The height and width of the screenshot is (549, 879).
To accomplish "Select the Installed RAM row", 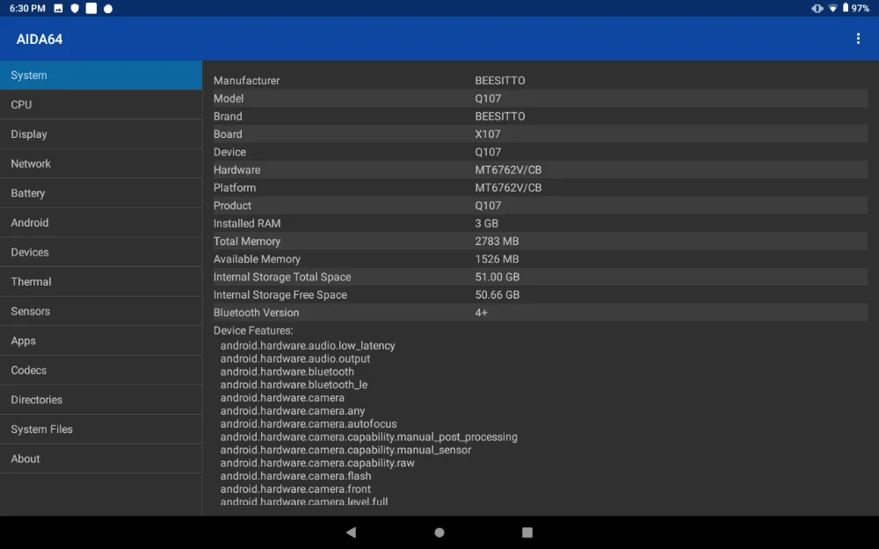I will coord(541,223).
